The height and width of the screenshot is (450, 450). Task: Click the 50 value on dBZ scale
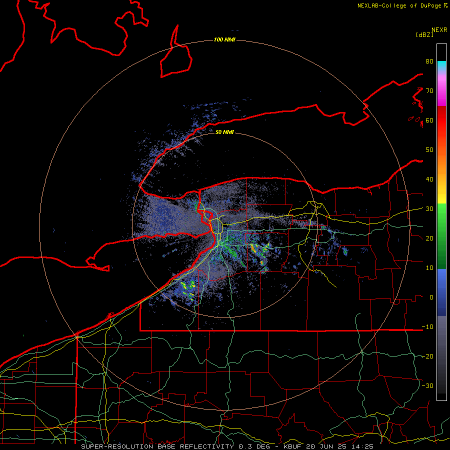(429, 150)
